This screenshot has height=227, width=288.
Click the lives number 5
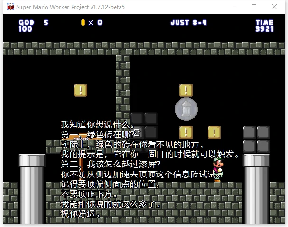click(46, 23)
